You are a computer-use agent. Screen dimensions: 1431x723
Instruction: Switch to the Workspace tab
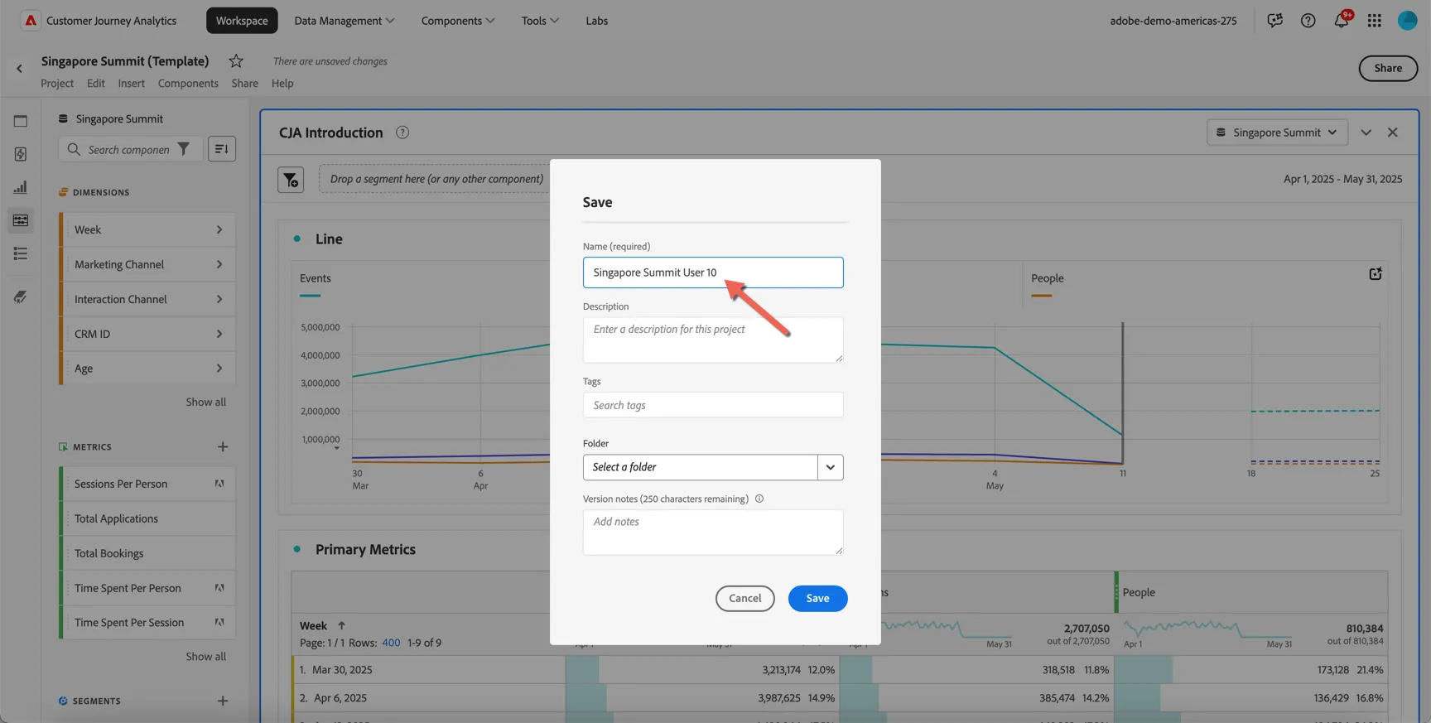coord(242,21)
